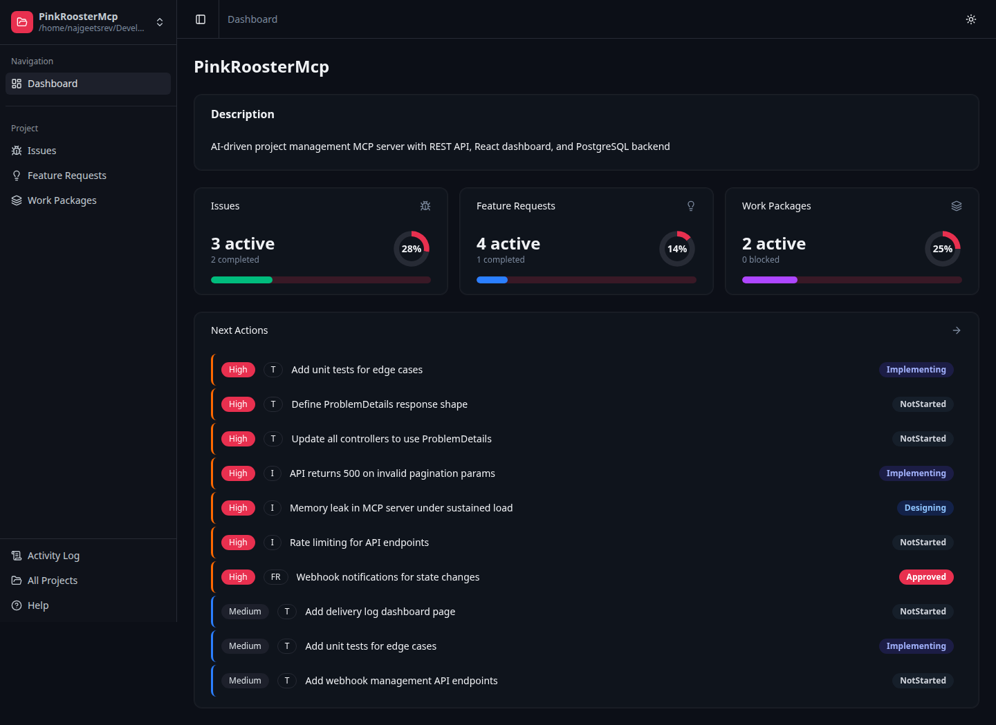
Task: Open the Work Packages card title
Action: pyautogui.click(x=777, y=206)
